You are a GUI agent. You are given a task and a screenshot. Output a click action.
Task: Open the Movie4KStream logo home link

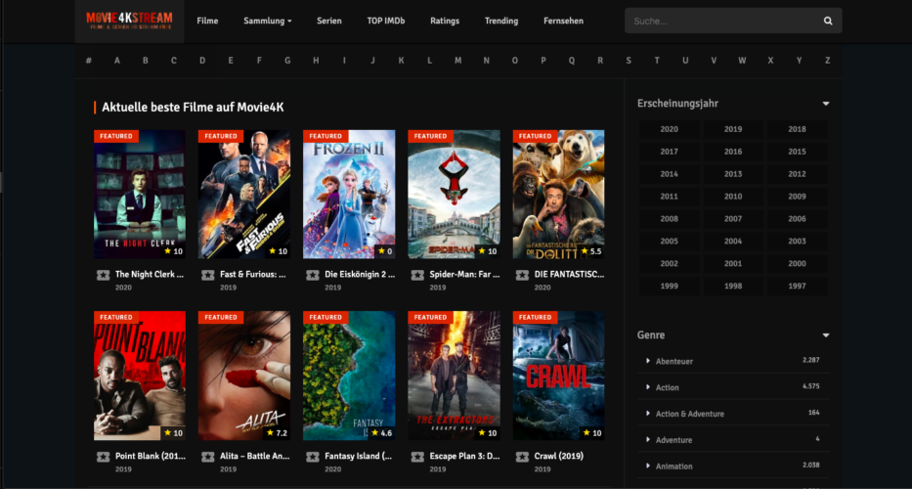[129, 21]
